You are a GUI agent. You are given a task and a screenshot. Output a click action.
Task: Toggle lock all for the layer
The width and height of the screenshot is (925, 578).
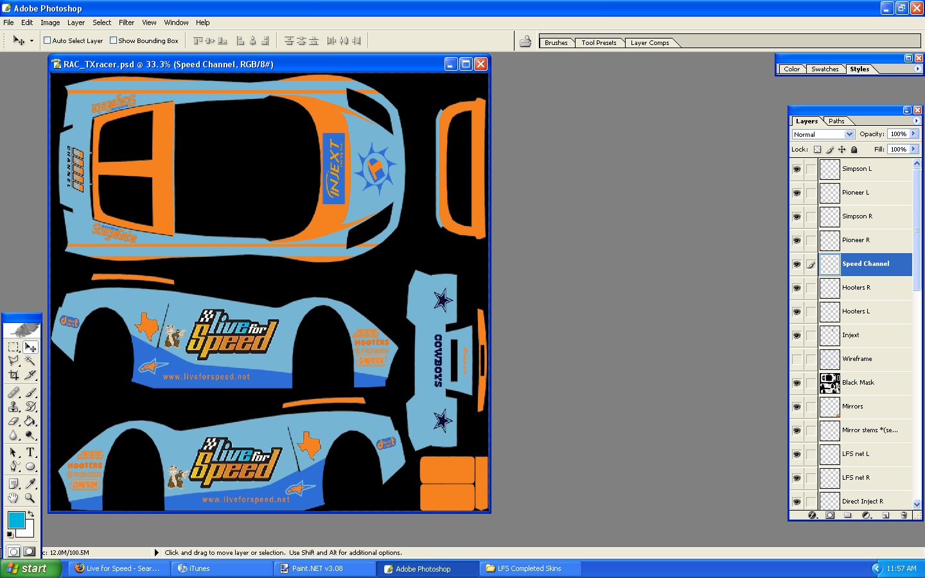pos(854,150)
